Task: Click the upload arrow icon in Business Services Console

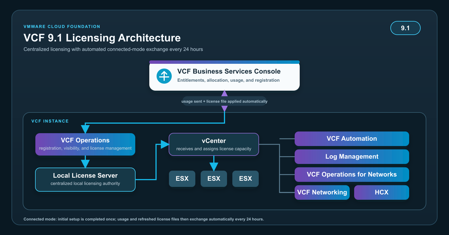Action: pos(164,76)
